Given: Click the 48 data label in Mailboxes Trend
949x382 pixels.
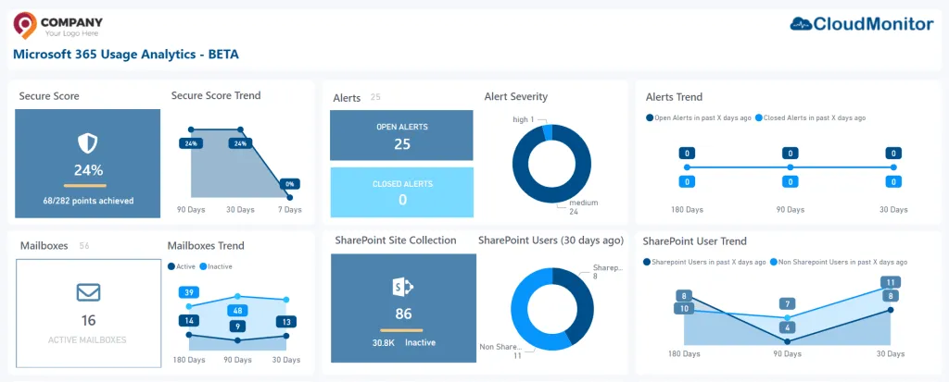Looking at the screenshot, I should pos(237,311).
